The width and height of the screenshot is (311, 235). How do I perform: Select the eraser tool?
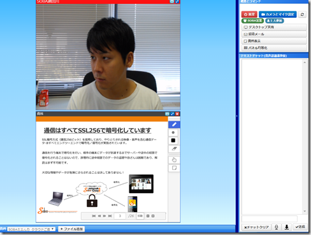(x=174, y=148)
